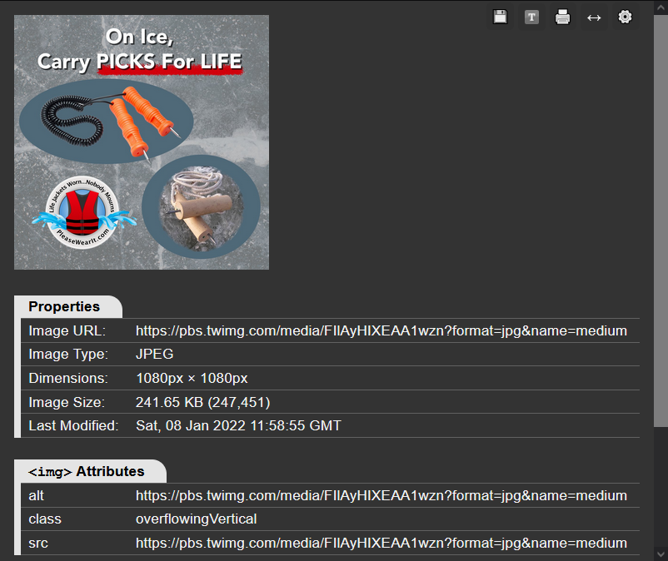Click the vertical scrollbar thumb
Image resolution: width=668 pixels, height=561 pixels.
661,221
